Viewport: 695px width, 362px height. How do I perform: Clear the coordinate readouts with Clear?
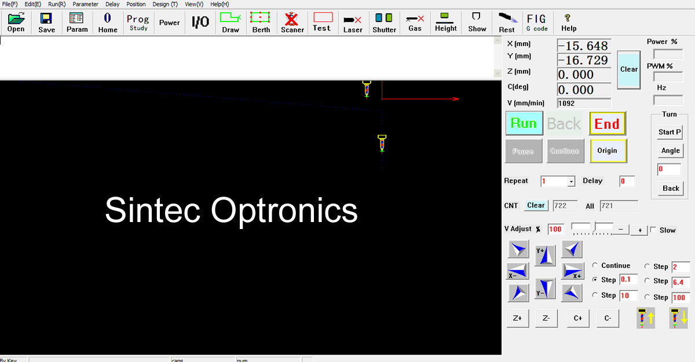[629, 69]
